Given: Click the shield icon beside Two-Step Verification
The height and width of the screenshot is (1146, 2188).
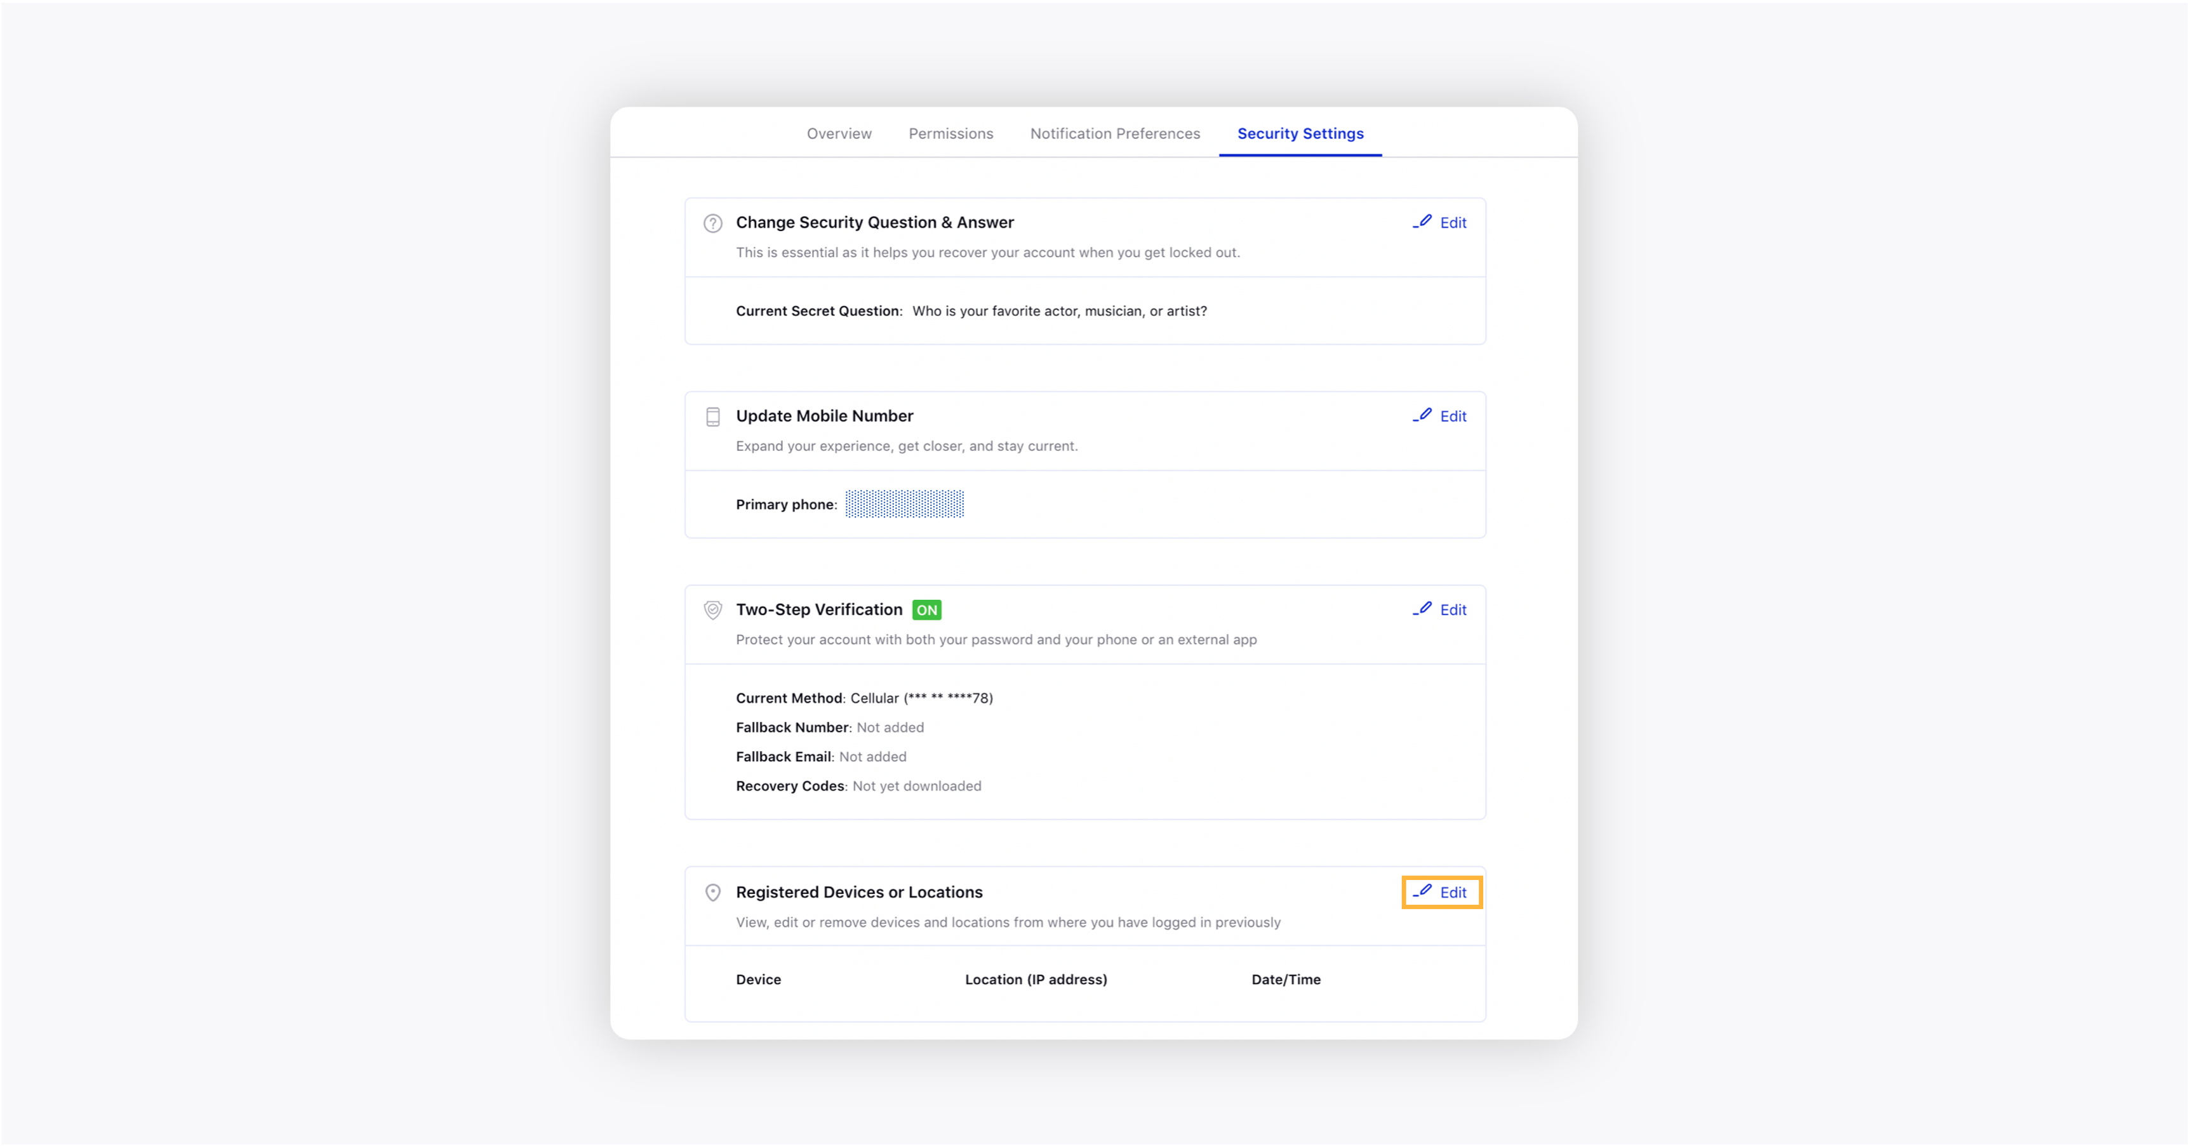Looking at the screenshot, I should [712, 610].
